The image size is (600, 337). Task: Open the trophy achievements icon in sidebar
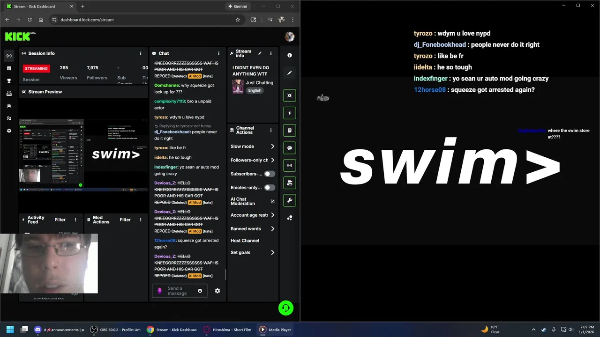9,81
